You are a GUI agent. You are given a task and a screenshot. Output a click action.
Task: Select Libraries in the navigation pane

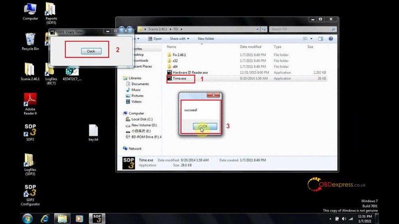132,78
